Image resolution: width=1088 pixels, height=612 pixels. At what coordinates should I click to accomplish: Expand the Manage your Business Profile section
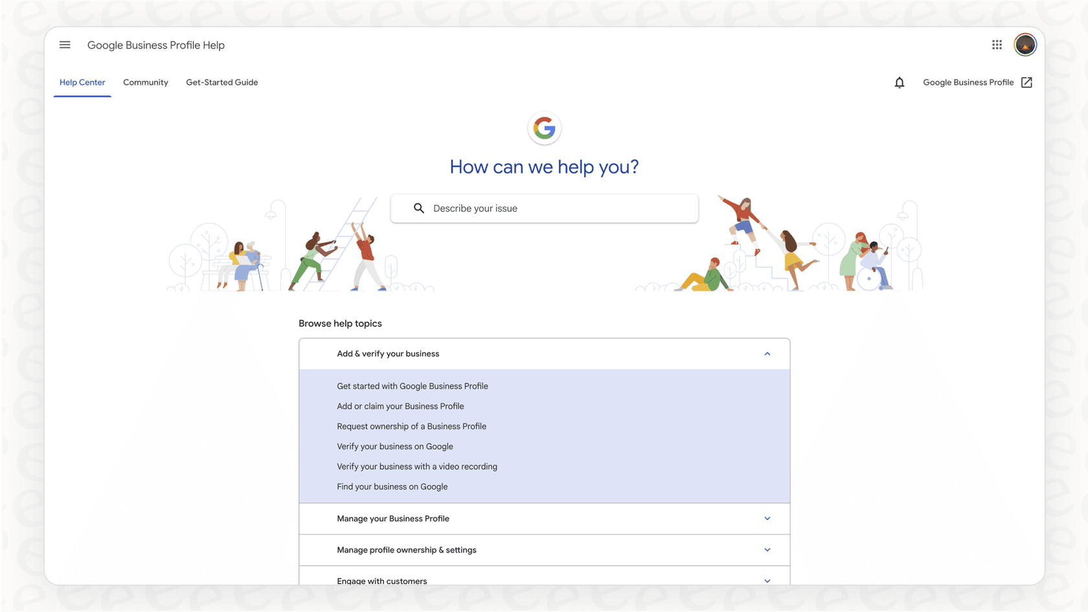(767, 518)
